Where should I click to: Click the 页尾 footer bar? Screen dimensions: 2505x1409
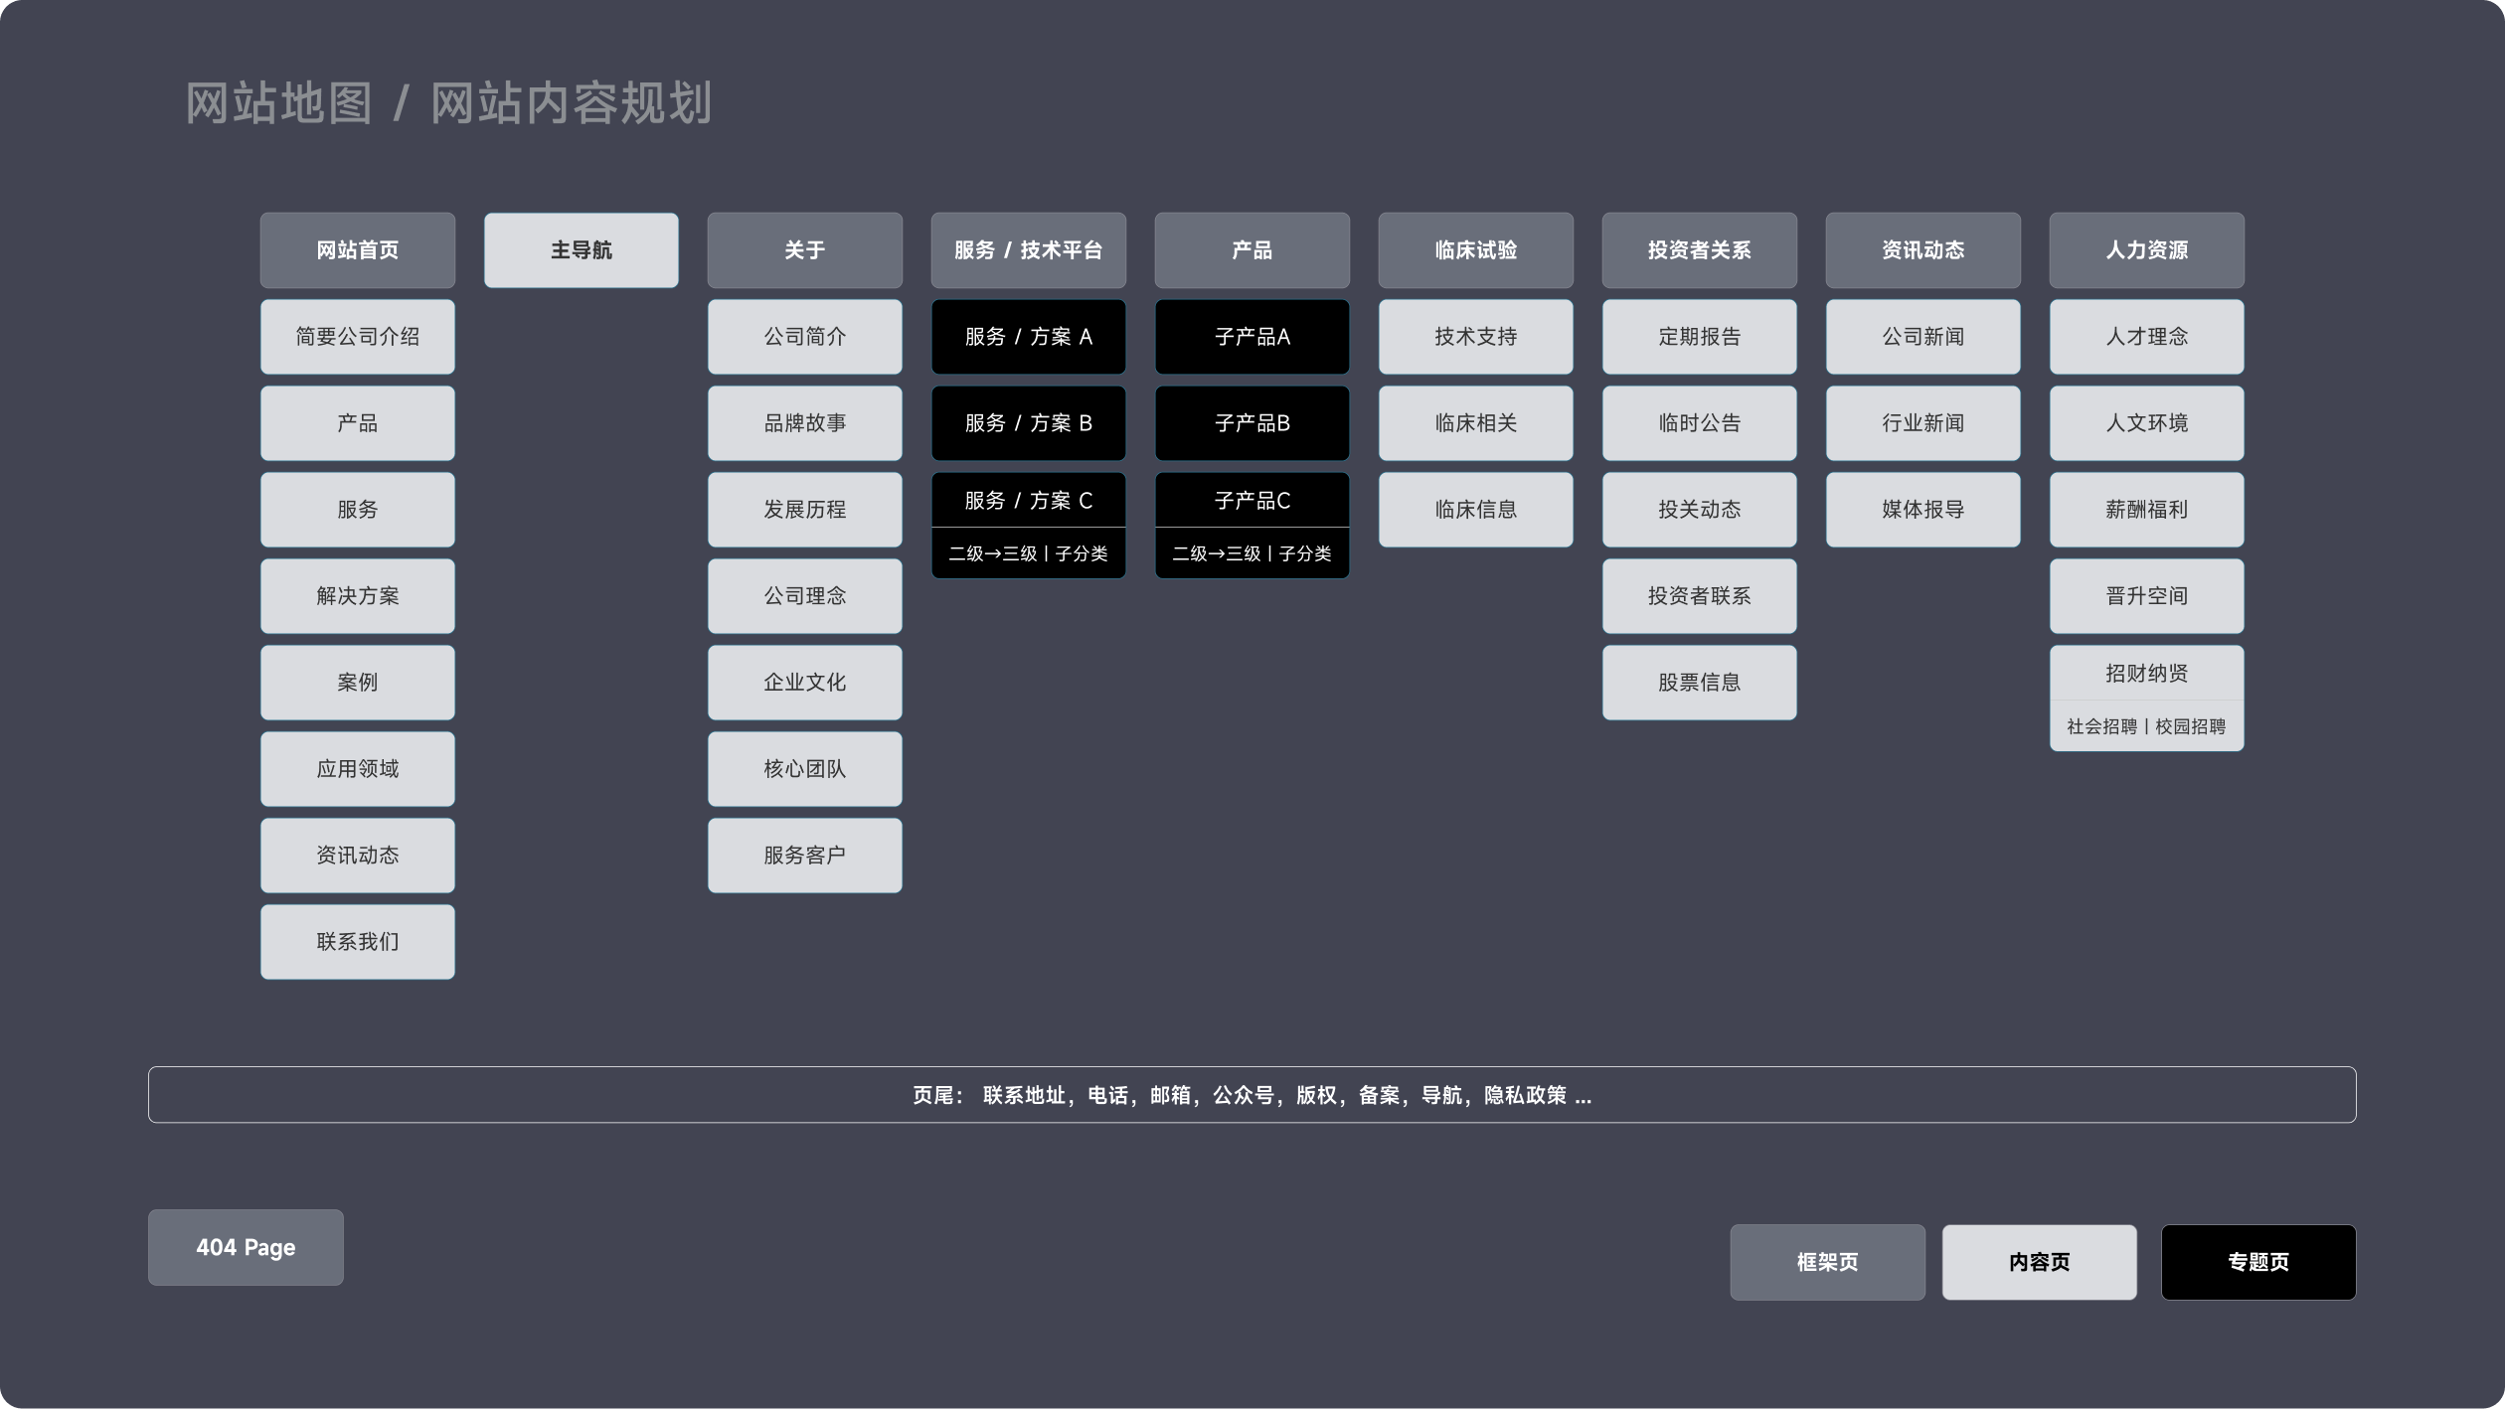pyautogui.click(x=1252, y=1095)
